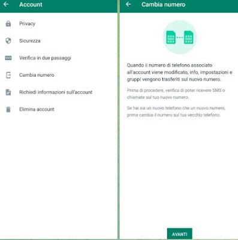Tap the trash icon for Elimina account
Viewport: 238px width, 240px height.
8,109
